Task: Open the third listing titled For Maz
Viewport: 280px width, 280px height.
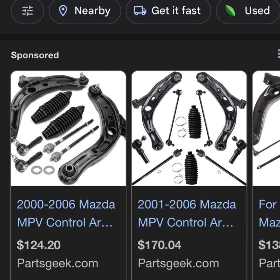Action: (269, 213)
